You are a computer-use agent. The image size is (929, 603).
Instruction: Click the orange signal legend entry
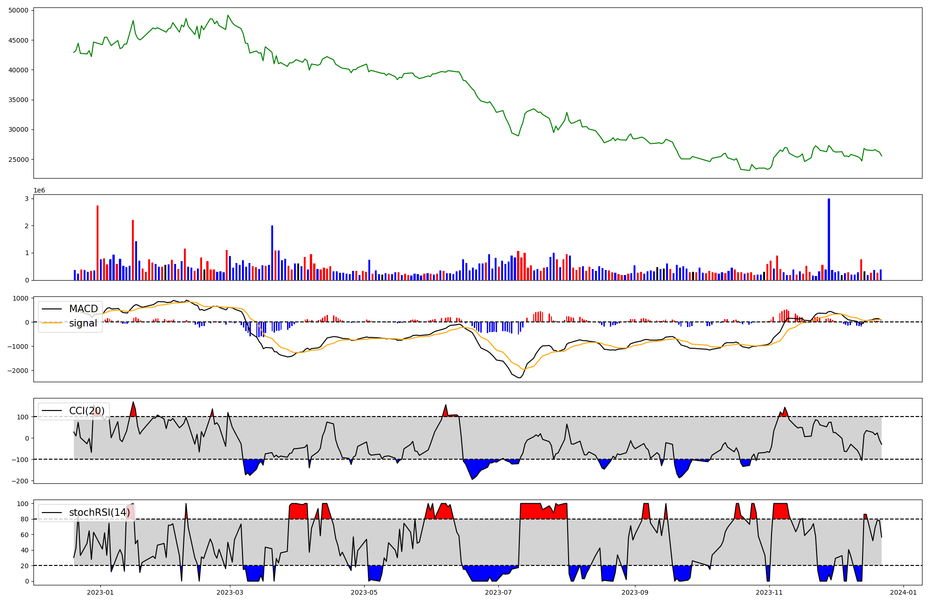[83, 323]
